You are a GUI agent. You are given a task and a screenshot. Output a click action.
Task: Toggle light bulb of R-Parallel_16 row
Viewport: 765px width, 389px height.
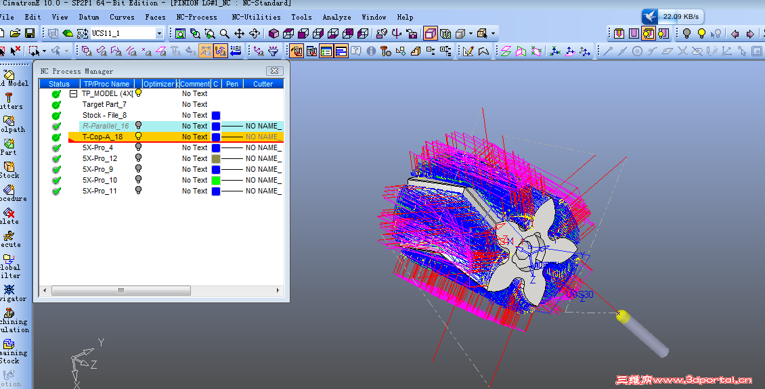point(139,125)
